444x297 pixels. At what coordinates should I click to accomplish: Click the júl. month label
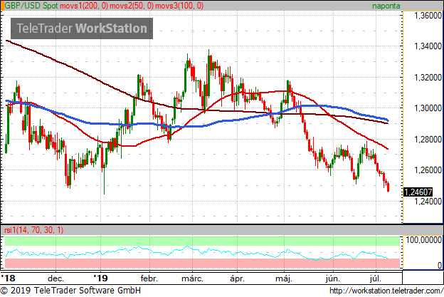[x=376, y=278]
